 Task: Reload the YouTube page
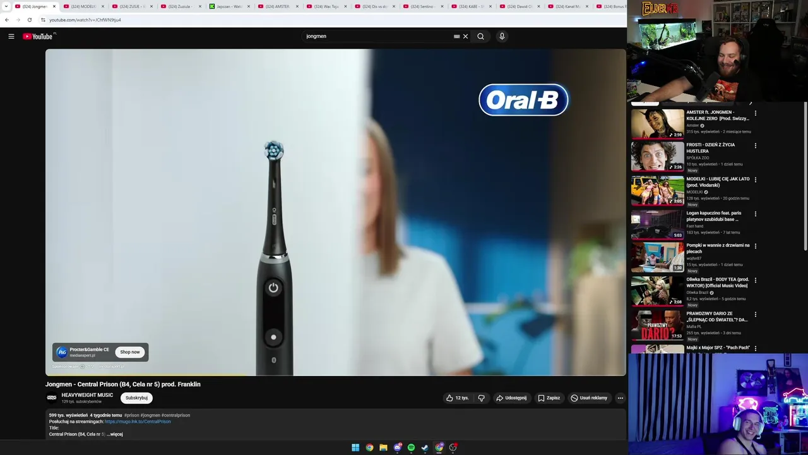29,20
